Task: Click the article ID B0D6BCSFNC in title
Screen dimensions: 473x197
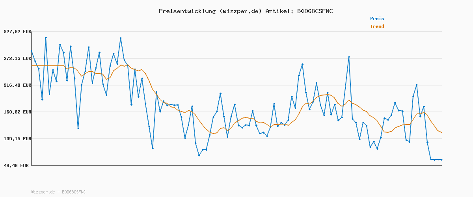Action: 314,11
